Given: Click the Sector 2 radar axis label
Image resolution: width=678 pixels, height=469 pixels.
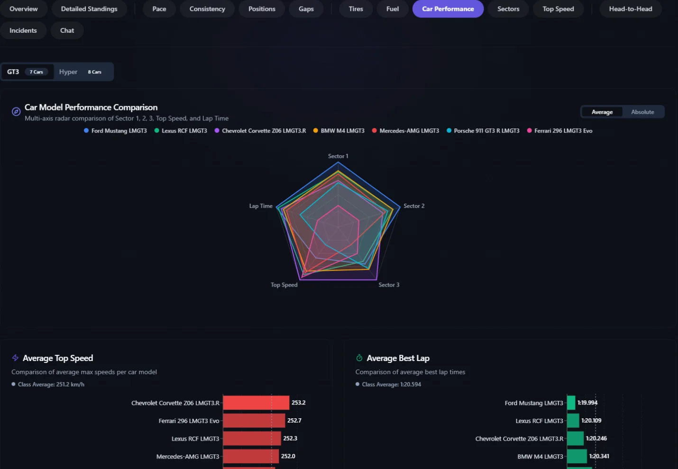Looking at the screenshot, I should 414,206.
